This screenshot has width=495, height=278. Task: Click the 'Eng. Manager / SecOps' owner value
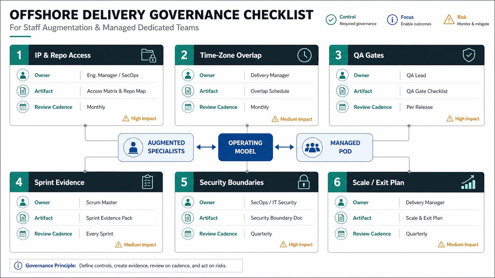tap(113, 75)
